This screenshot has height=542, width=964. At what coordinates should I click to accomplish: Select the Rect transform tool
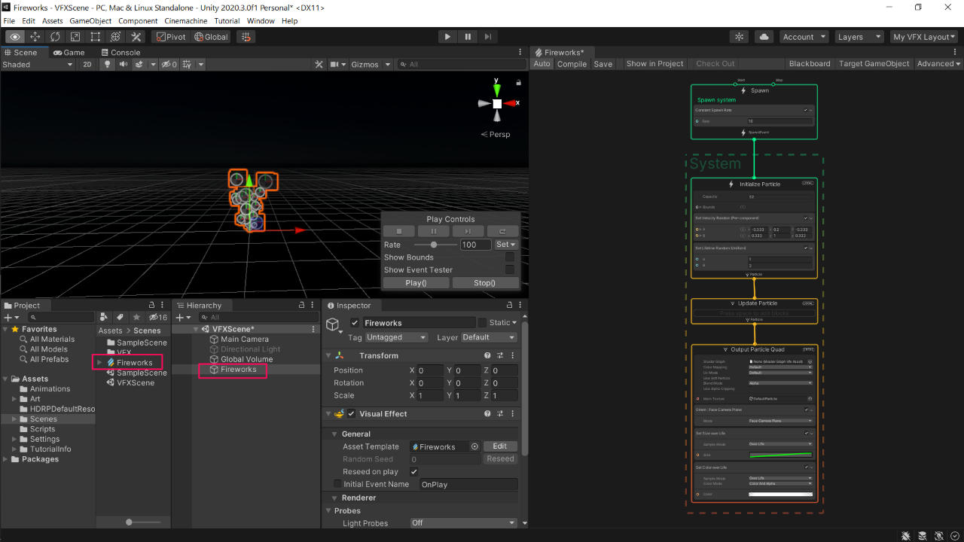tap(96, 37)
